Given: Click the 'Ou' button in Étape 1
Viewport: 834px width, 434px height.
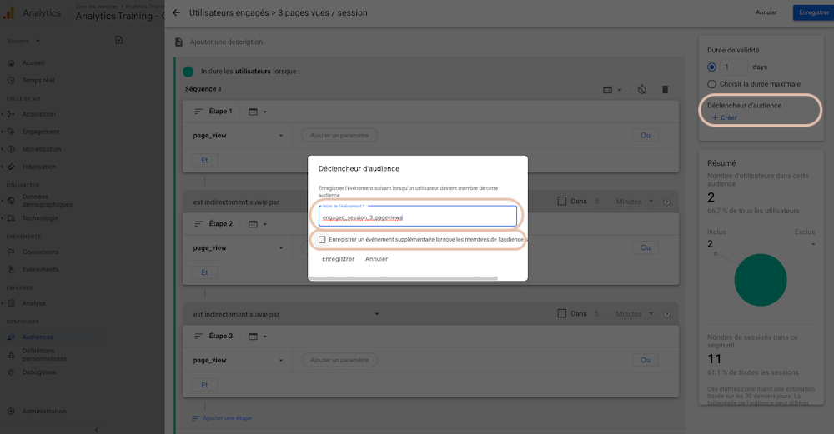Looking at the screenshot, I should click(x=646, y=136).
